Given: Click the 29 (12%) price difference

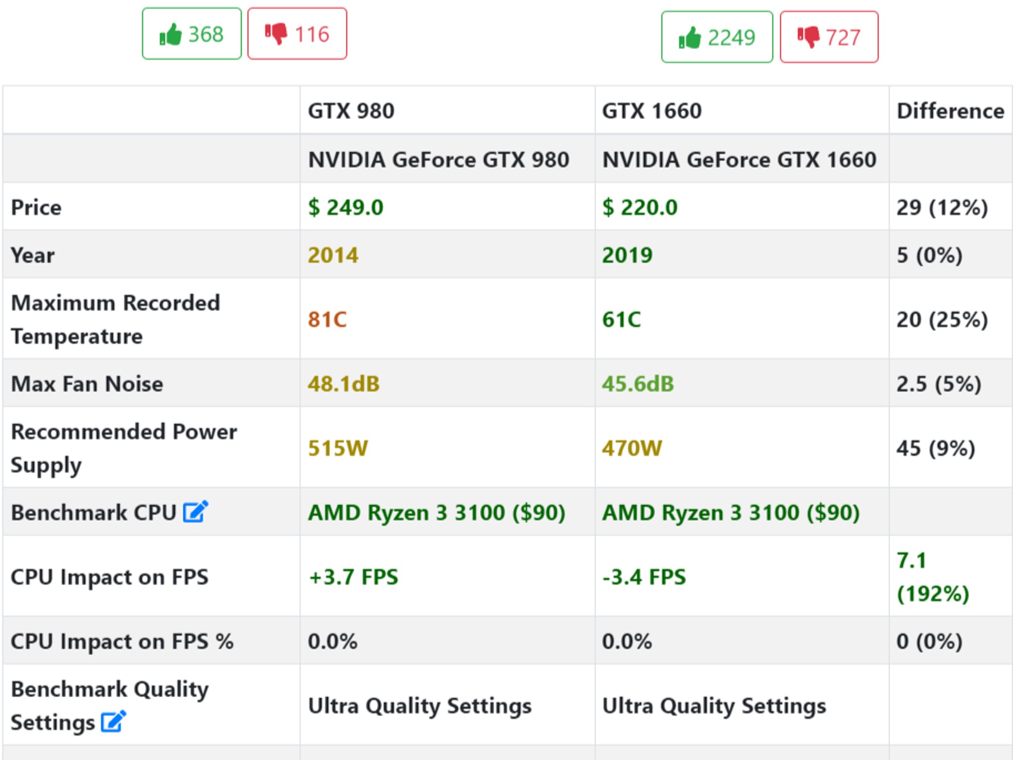Looking at the screenshot, I should pyautogui.click(x=942, y=207).
